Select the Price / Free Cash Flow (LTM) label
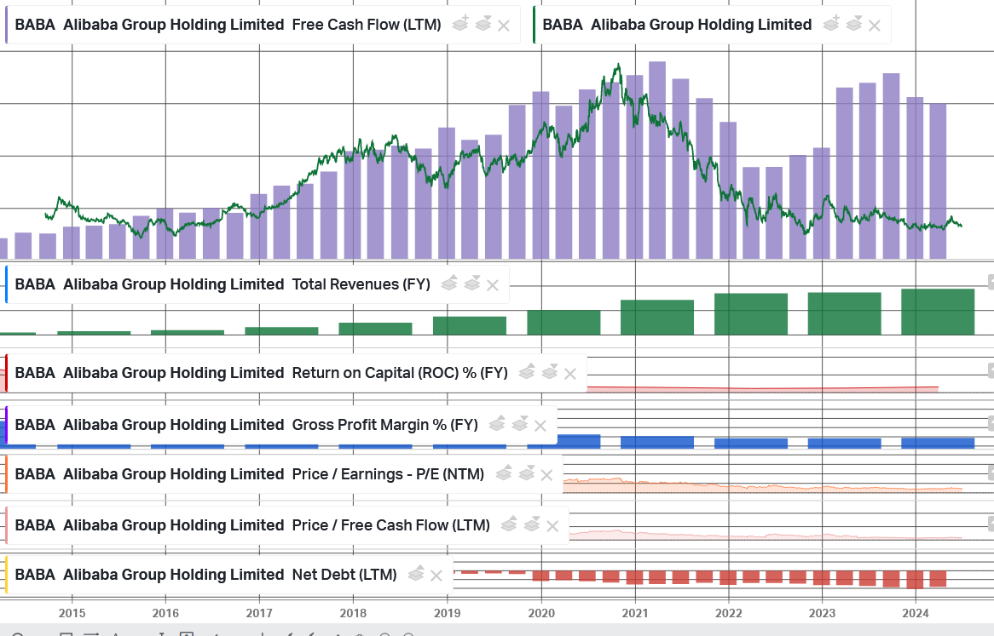994x636 pixels. (252, 525)
